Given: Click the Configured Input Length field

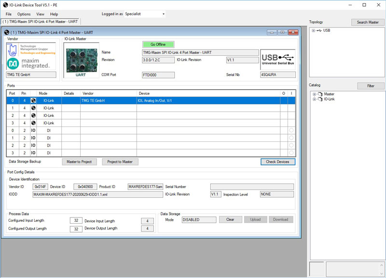Looking at the screenshot, I should [76, 220].
